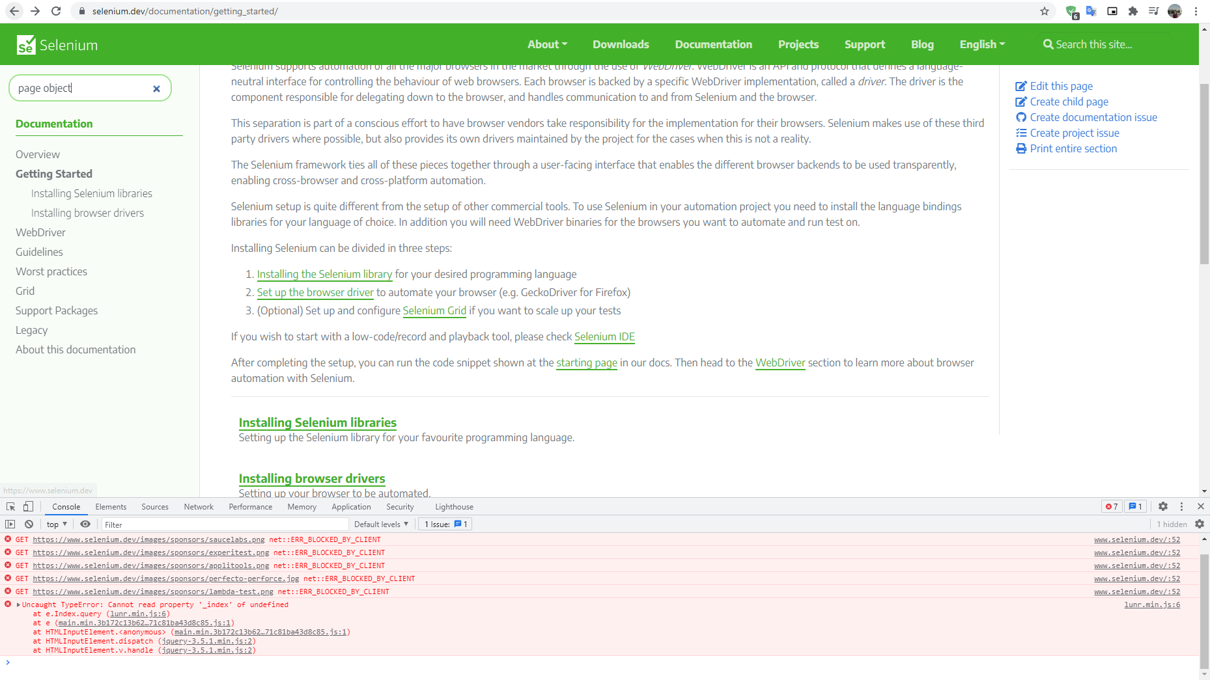Screen dimensions: 1210x680
Task: Expand the About navigation menu
Action: [547, 44]
